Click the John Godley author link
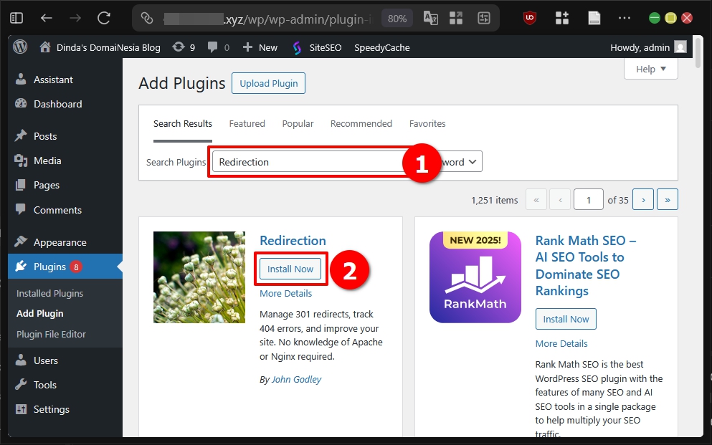This screenshot has height=445, width=712. coord(296,379)
